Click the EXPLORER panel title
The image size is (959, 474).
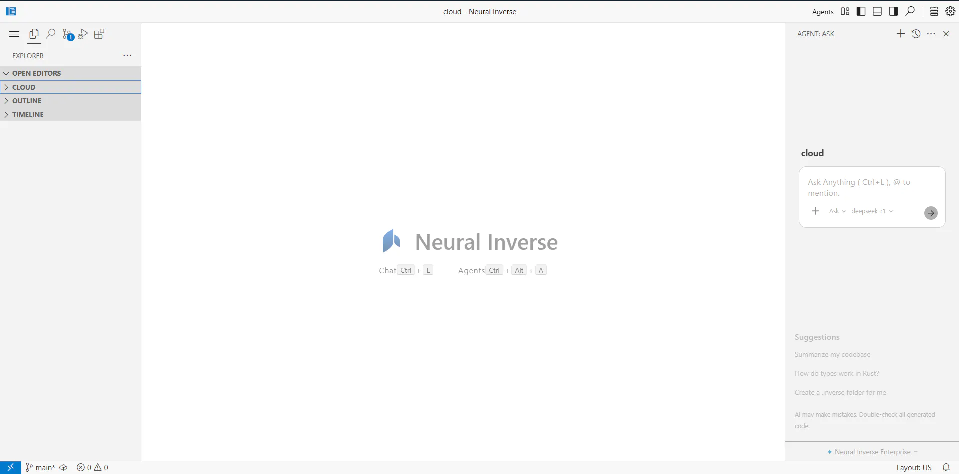28,56
